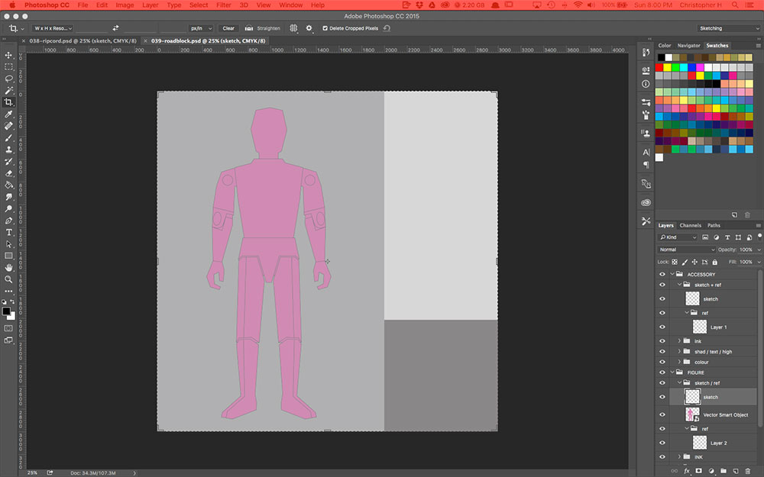Screen dimensions: 764x477
Task: Click the crop overlay grid options icon
Action: coord(293,28)
